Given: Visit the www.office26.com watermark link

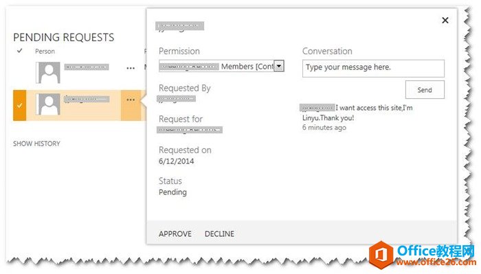Looking at the screenshot, I should click(x=436, y=262).
